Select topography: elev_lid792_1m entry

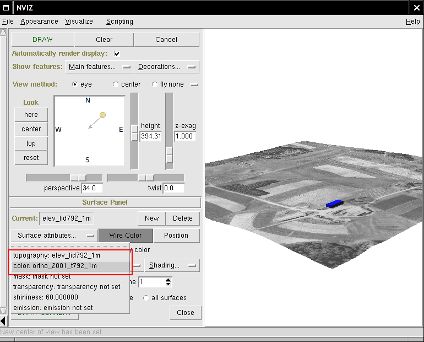coord(57,255)
